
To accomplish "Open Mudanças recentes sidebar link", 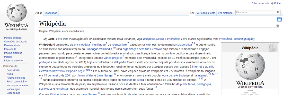I will point(17,85).
